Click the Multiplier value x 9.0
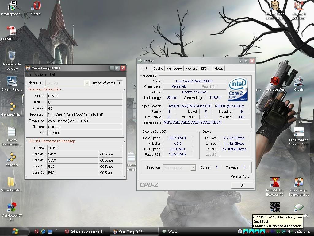Screen dimensions: 314x236 pos(178,144)
